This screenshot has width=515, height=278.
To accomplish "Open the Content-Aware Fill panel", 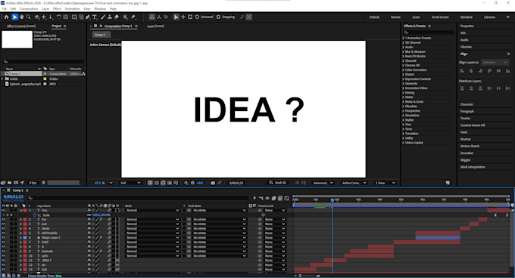I will [x=473, y=125].
